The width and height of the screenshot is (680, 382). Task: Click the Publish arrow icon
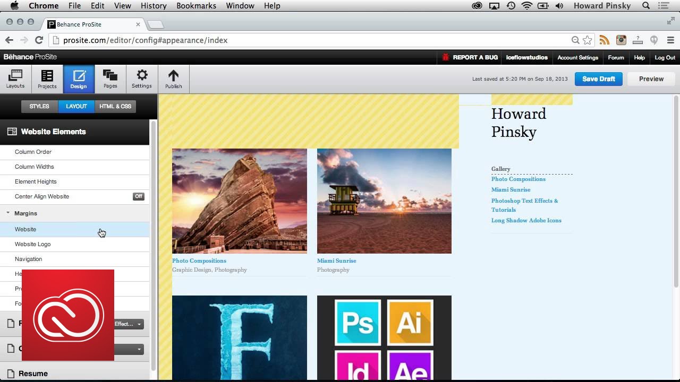[173, 79]
